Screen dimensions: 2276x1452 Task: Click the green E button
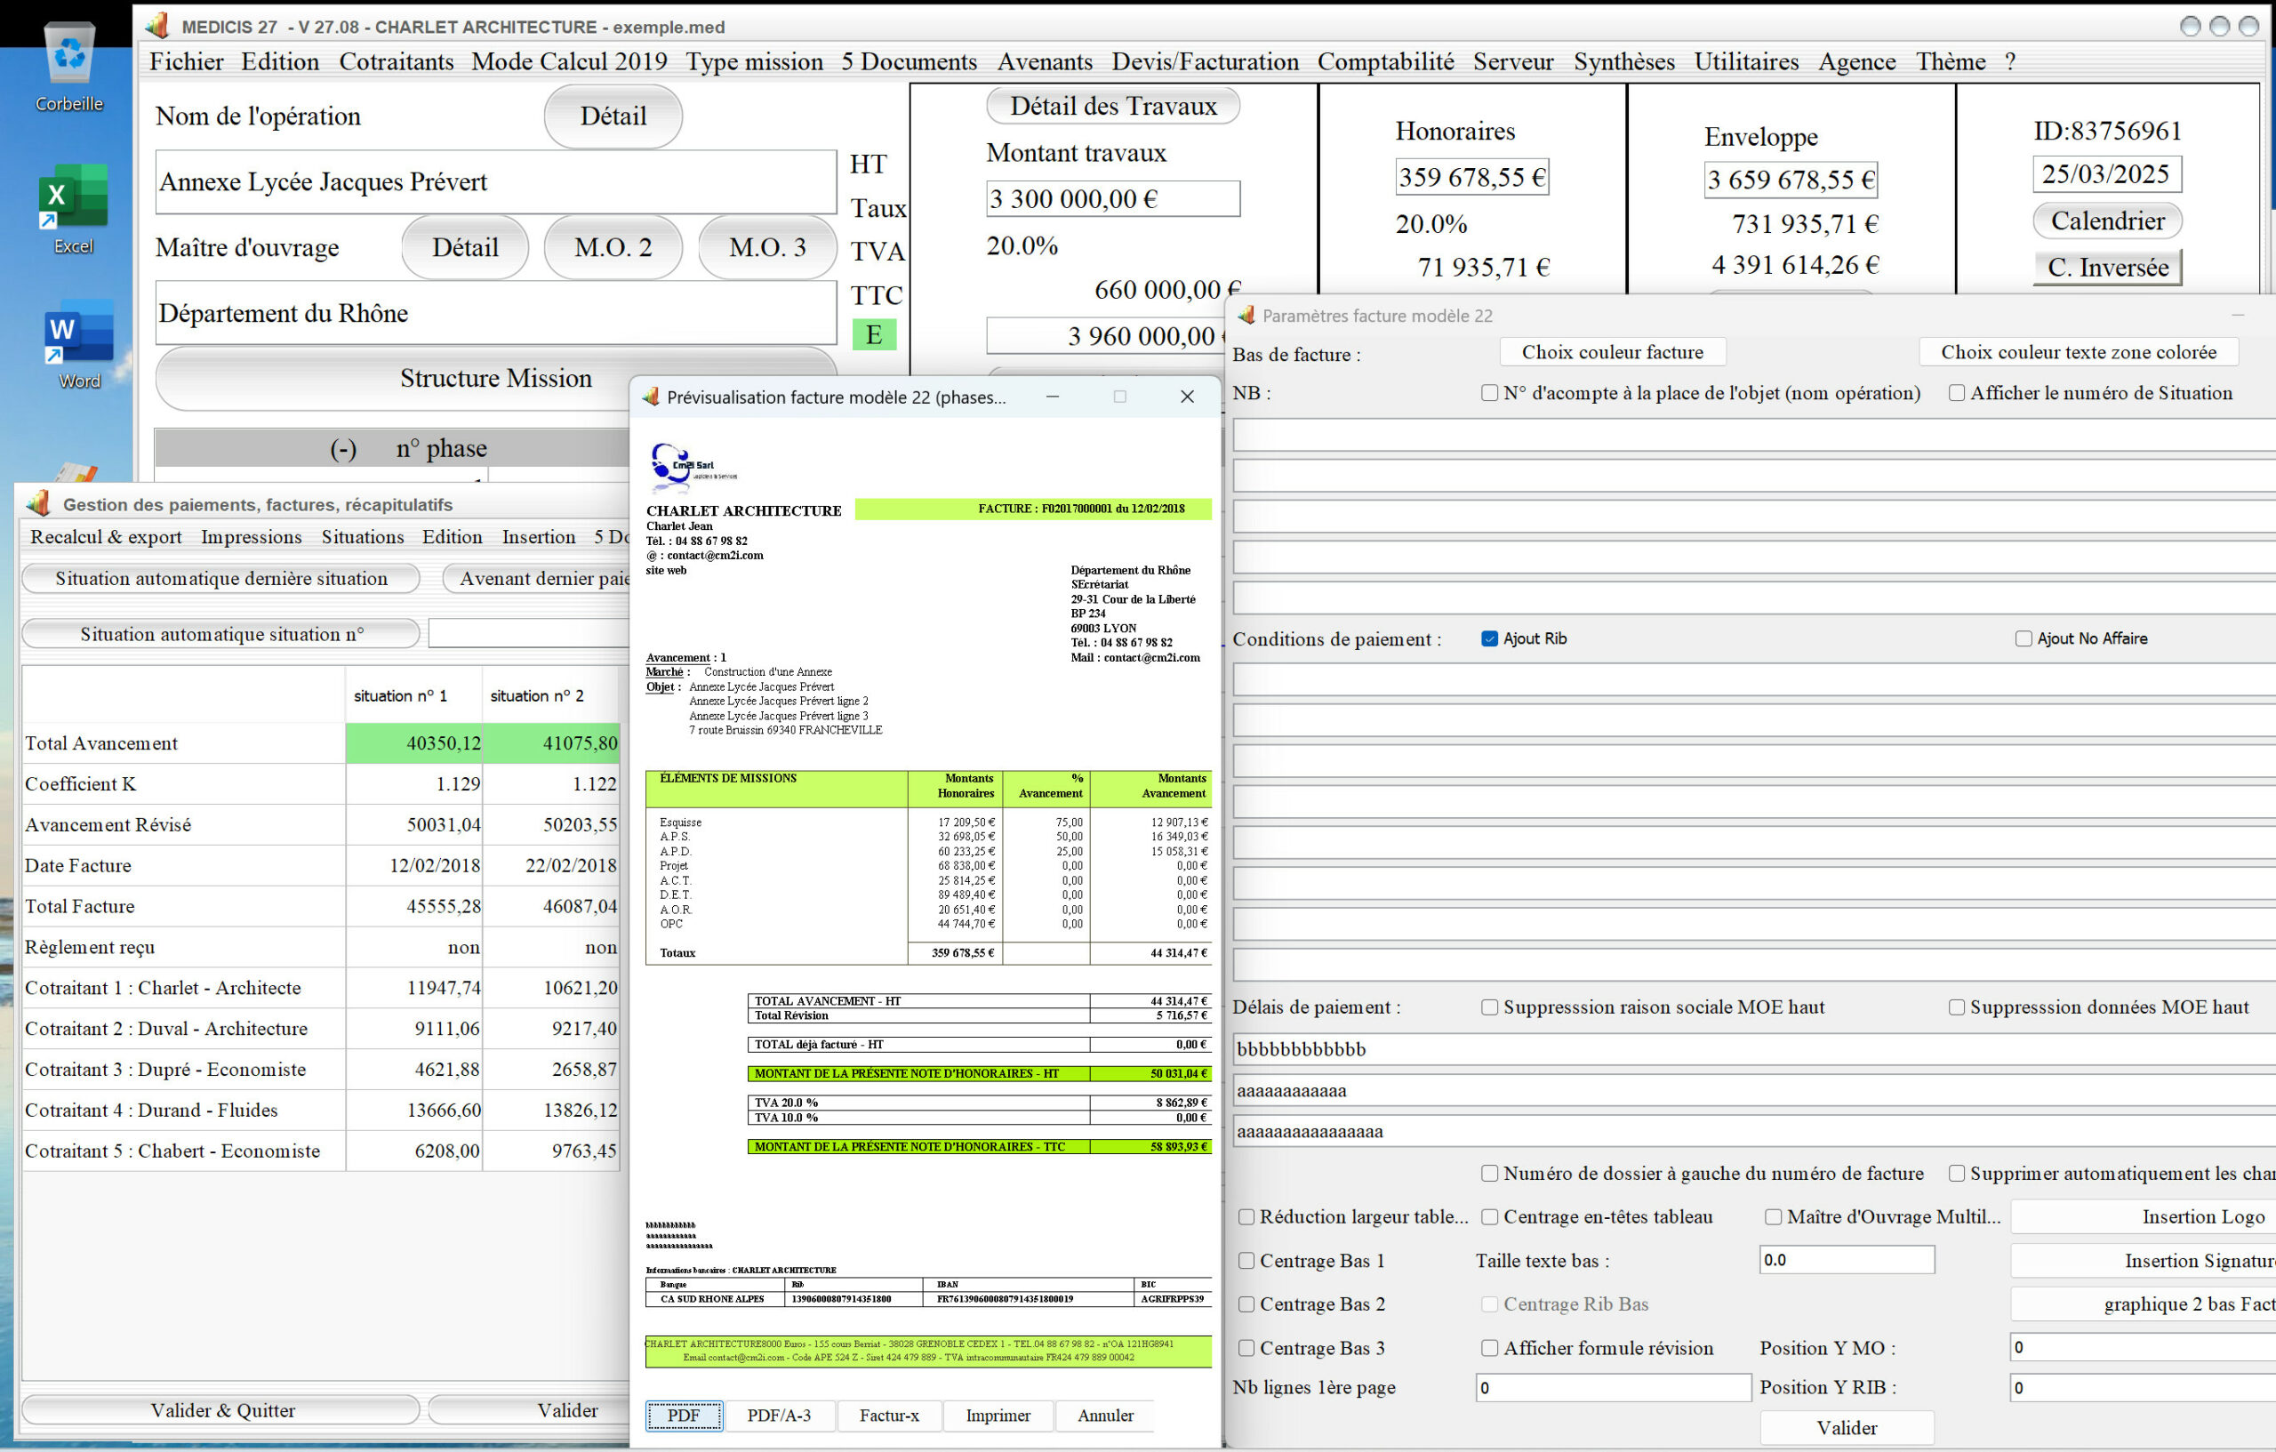pos(874,334)
